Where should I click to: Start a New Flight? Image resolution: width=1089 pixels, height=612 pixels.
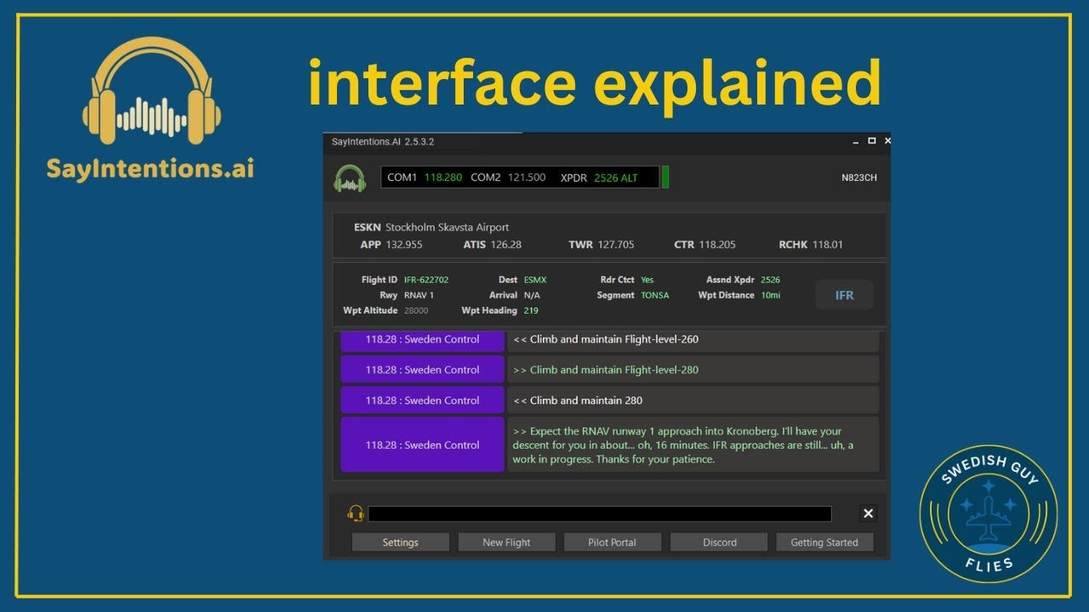click(507, 542)
